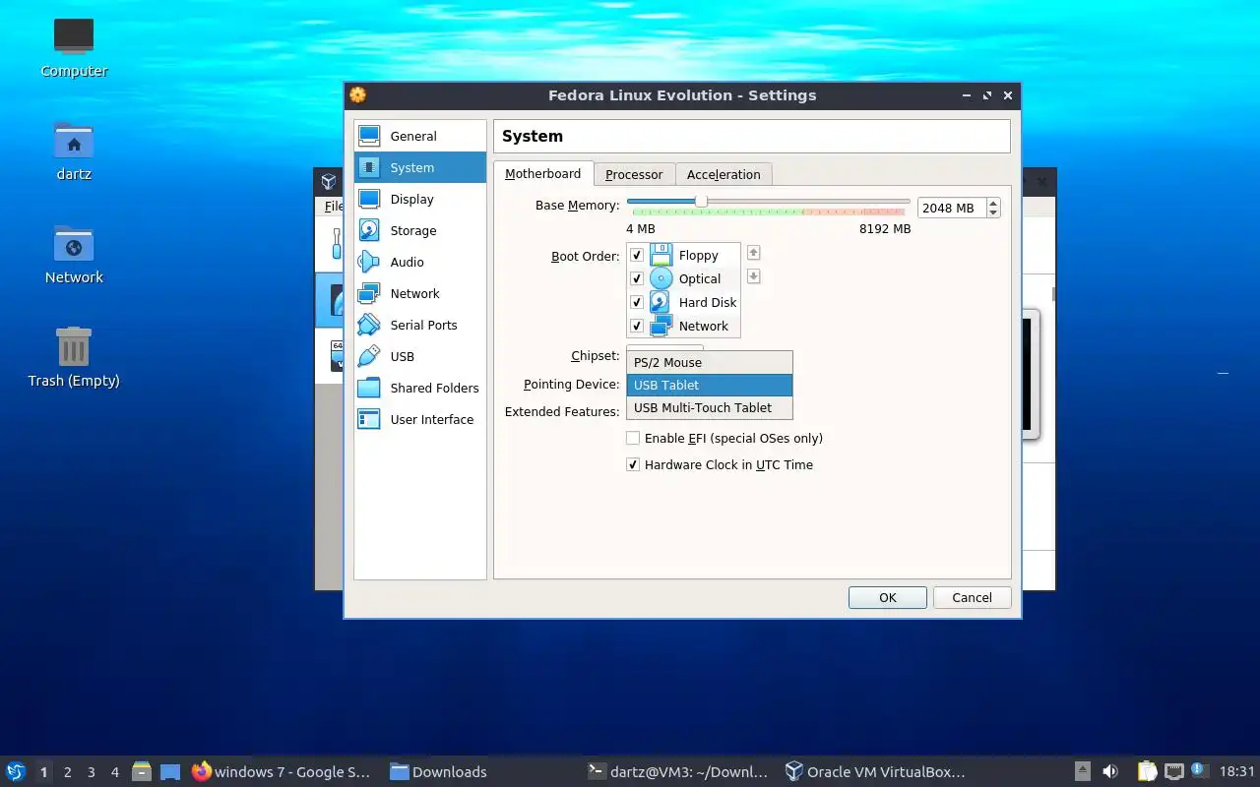Viewport: 1260px width, 787px height.
Task: Switch to the dartz@VM3 terminal window
Action: coord(677,771)
